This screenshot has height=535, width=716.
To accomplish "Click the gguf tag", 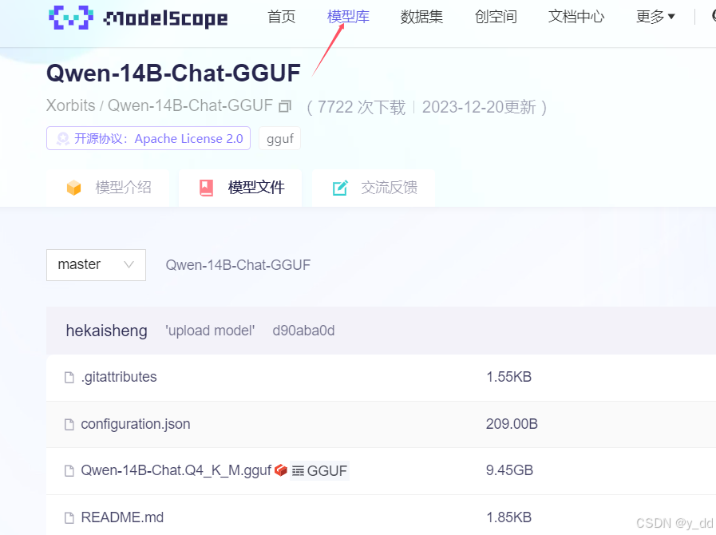I will (280, 138).
